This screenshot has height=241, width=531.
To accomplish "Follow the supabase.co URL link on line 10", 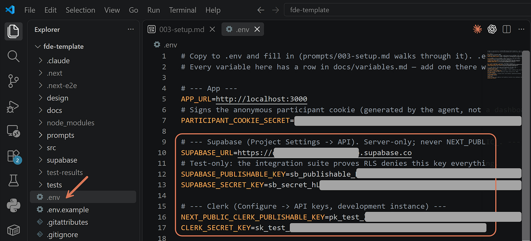I will pos(325,153).
